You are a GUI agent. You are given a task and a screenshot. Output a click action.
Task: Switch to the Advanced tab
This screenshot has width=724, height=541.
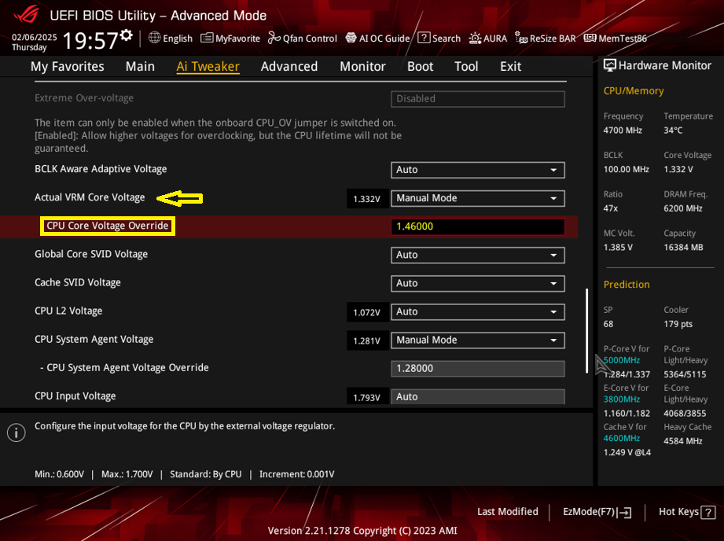(288, 67)
